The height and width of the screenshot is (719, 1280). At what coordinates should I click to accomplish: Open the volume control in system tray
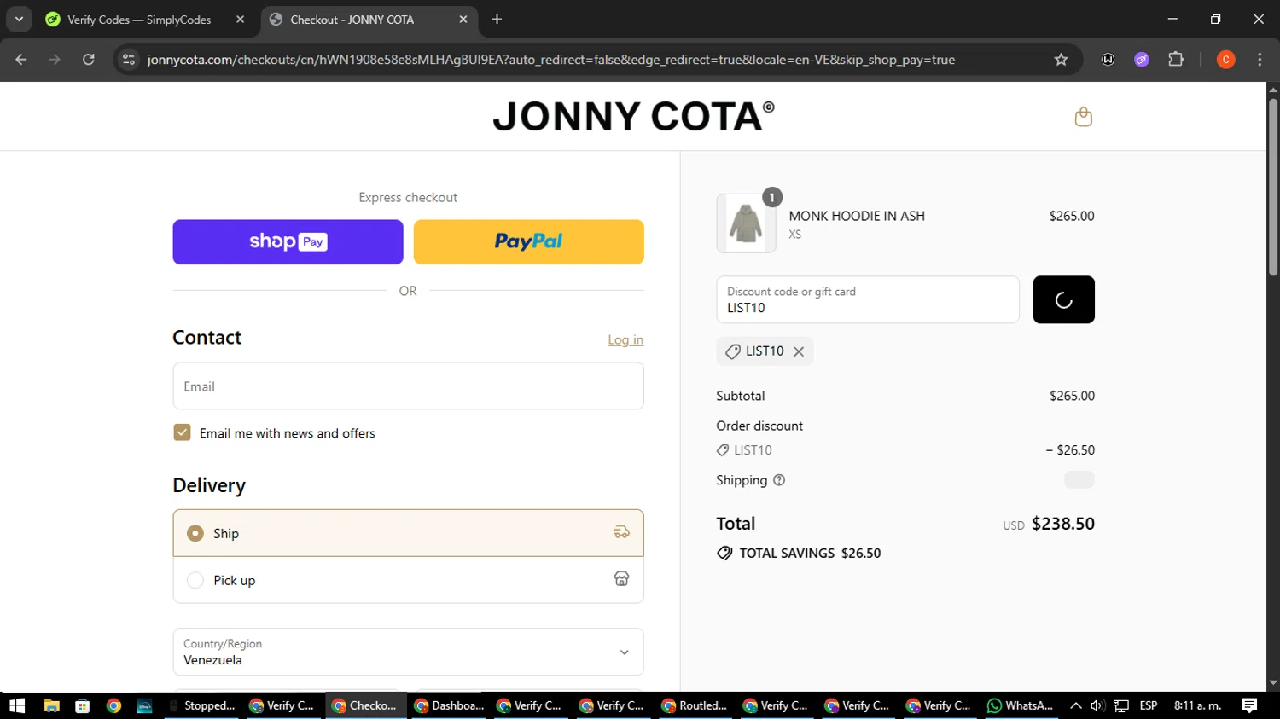pyautogui.click(x=1097, y=705)
